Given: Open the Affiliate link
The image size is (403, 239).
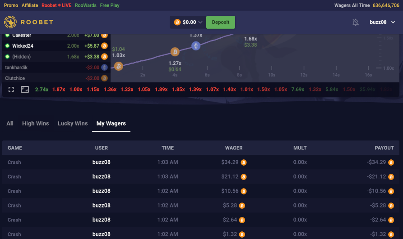Looking at the screenshot, I should pos(30,5).
